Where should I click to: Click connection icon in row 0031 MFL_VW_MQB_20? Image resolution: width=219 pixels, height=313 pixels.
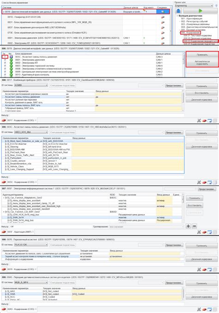(163, 22)
